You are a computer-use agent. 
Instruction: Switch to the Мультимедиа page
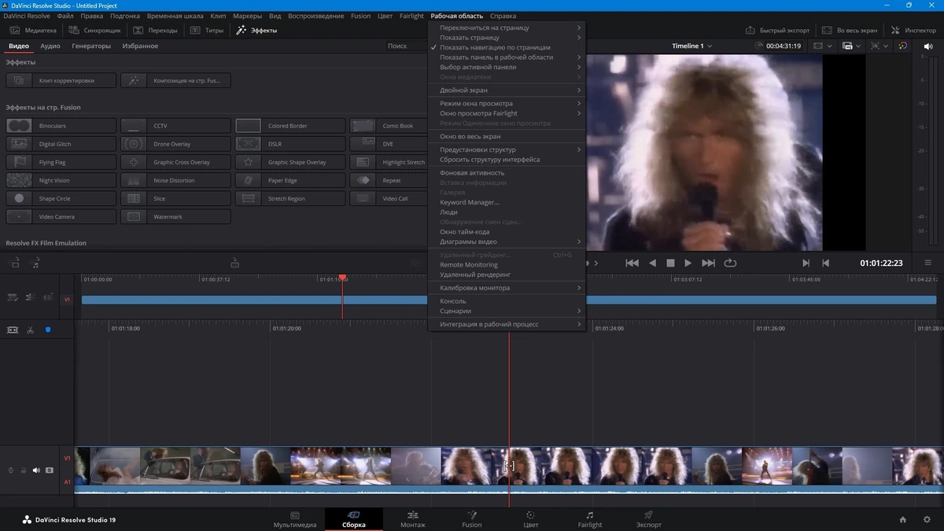pos(295,519)
